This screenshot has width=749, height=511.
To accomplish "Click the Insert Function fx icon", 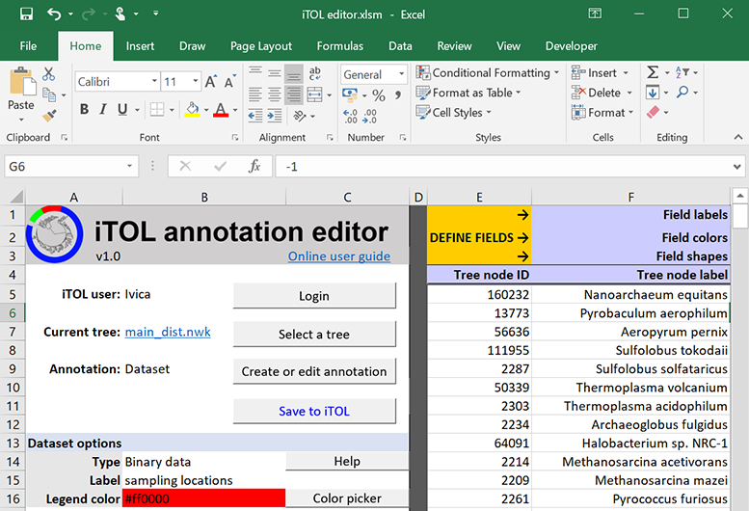I will click(254, 166).
